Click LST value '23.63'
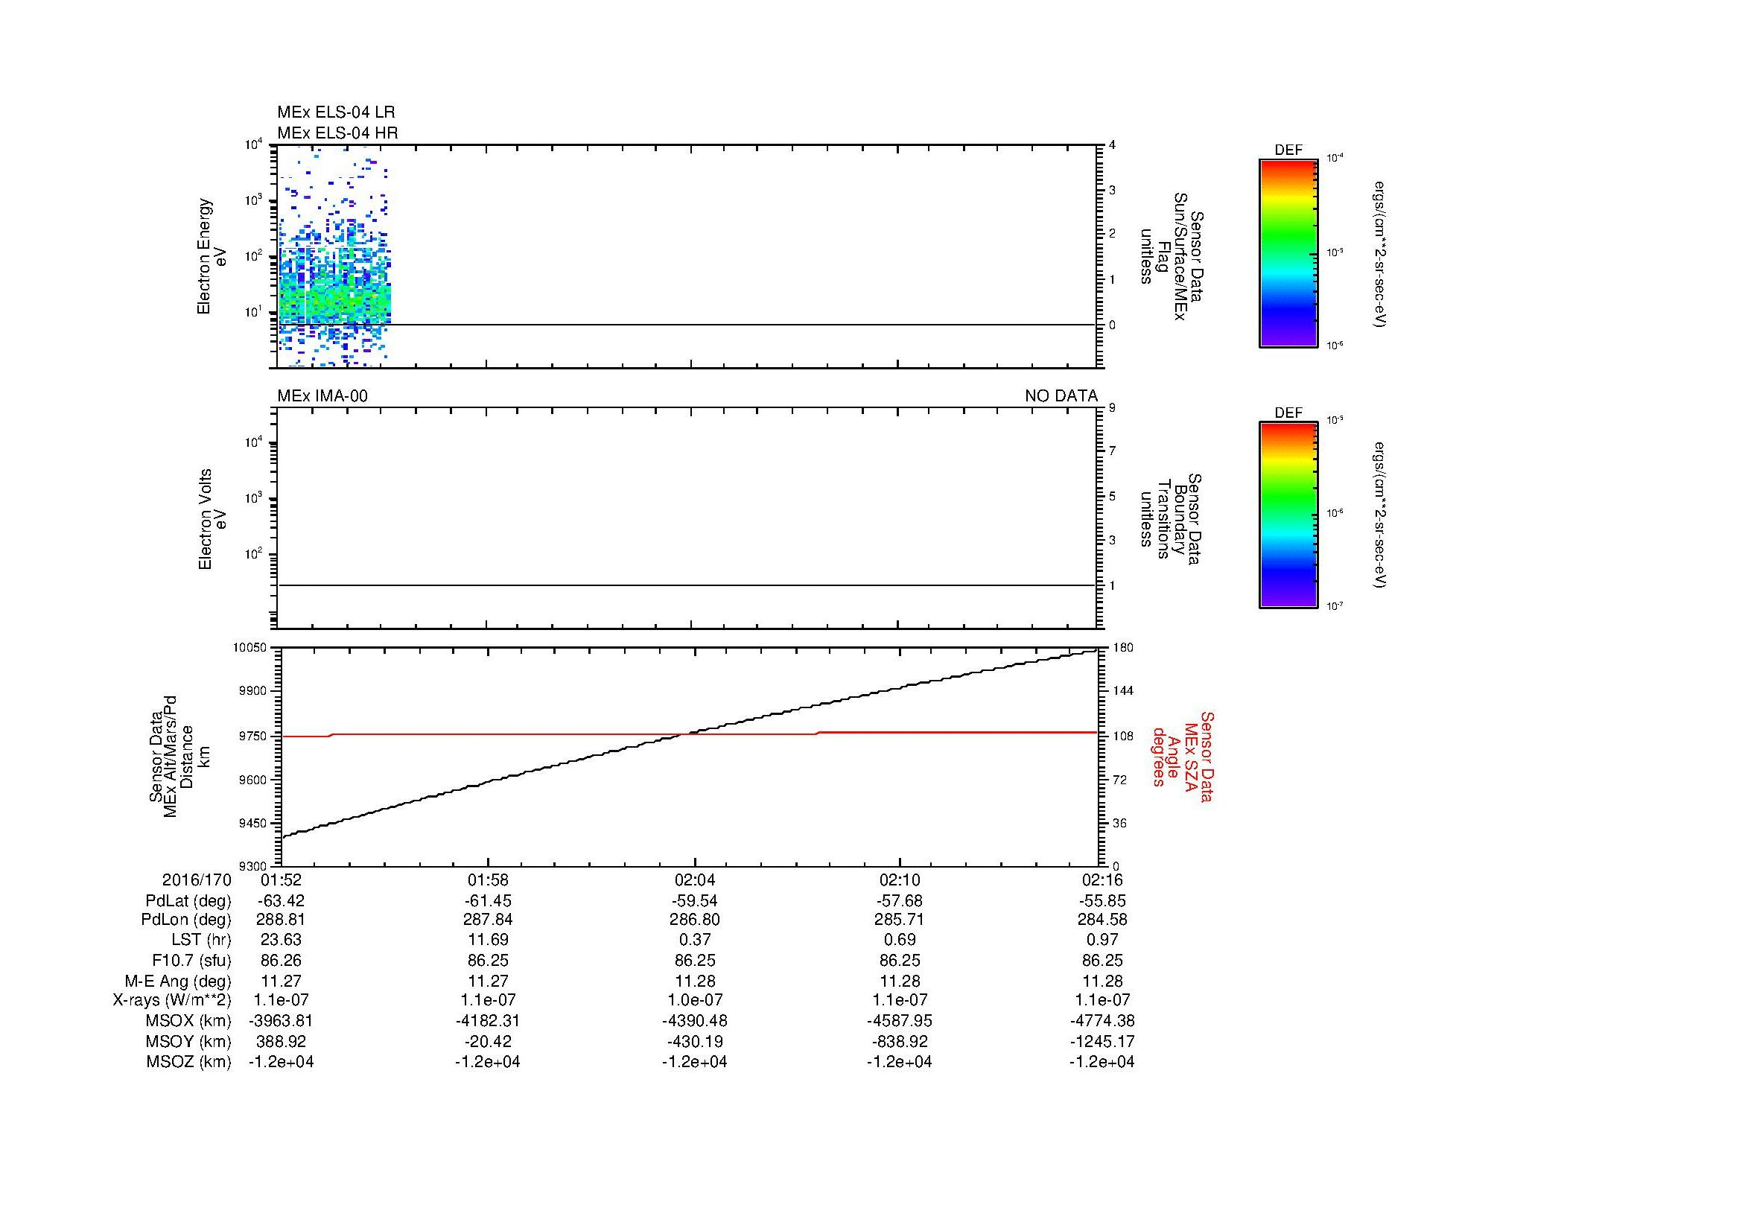The image size is (1742, 1231). [282, 940]
